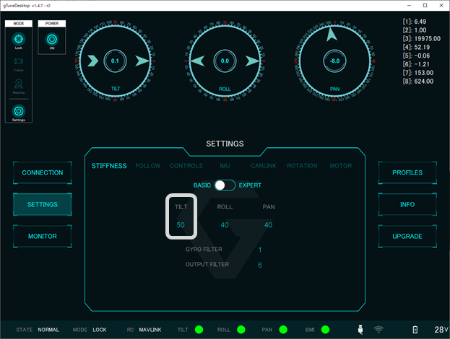Toggle the Basic/Expert switch
The image size is (450, 339).
[x=225, y=185]
